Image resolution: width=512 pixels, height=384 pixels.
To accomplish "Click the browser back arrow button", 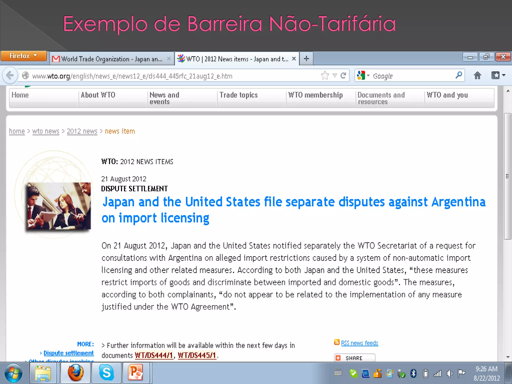I will 10,75.
